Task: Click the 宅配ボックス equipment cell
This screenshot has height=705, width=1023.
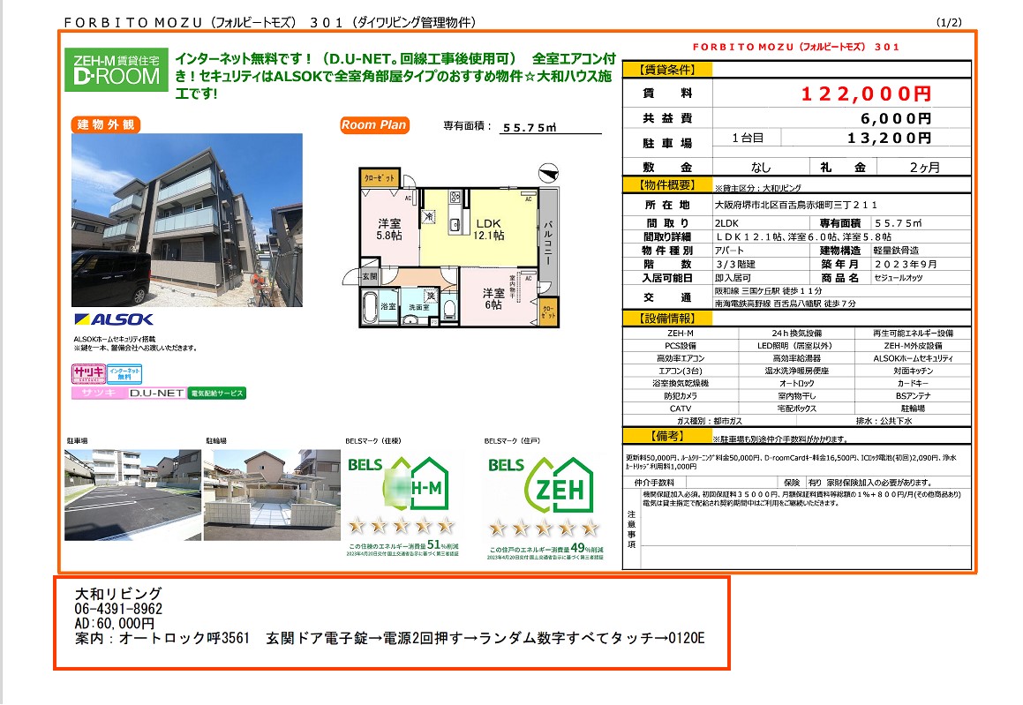Action: [797, 409]
